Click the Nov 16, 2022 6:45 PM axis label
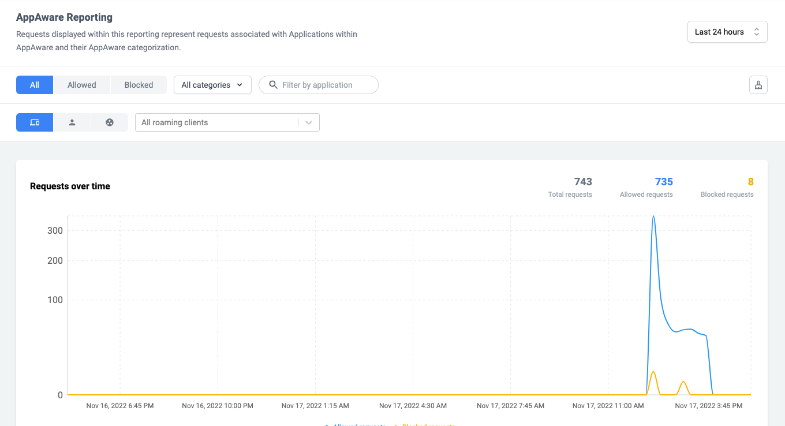 pyautogui.click(x=120, y=406)
